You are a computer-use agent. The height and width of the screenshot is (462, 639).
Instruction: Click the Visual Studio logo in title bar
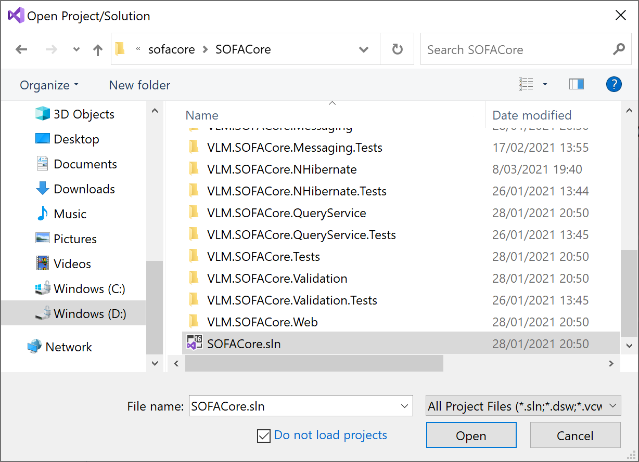pyautogui.click(x=16, y=16)
